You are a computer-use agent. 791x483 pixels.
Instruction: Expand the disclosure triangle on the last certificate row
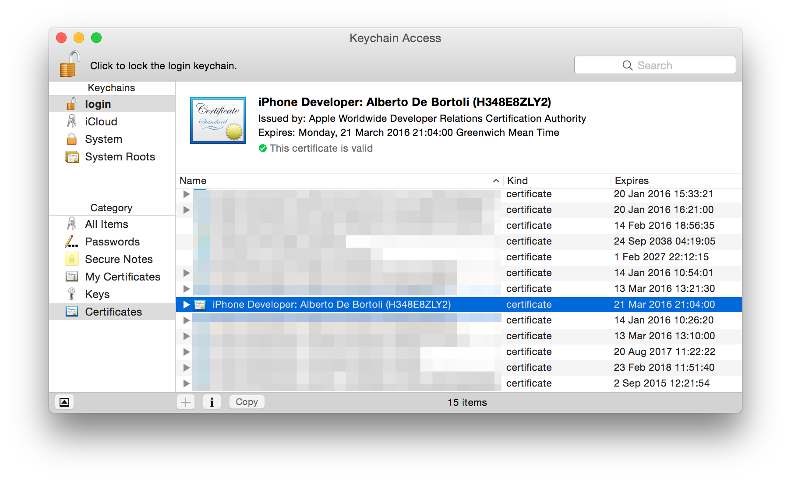186,383
